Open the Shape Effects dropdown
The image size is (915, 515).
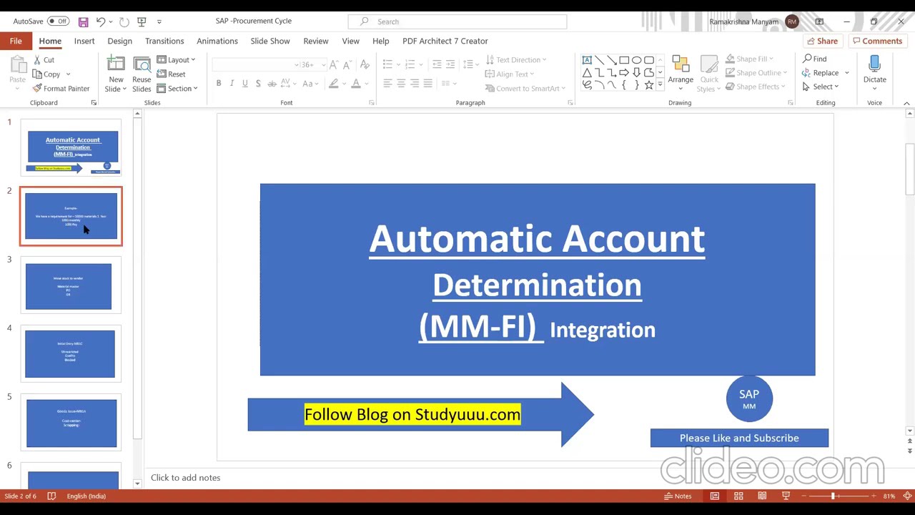[x=756, y=87]
